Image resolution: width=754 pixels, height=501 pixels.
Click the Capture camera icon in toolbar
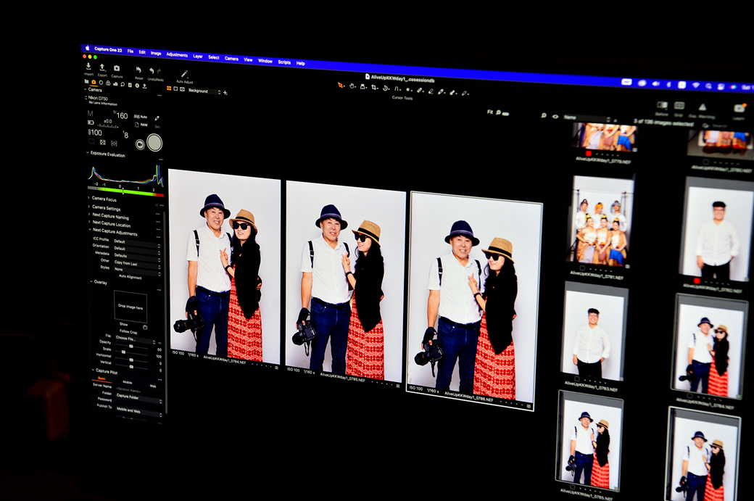click(117, 68)
